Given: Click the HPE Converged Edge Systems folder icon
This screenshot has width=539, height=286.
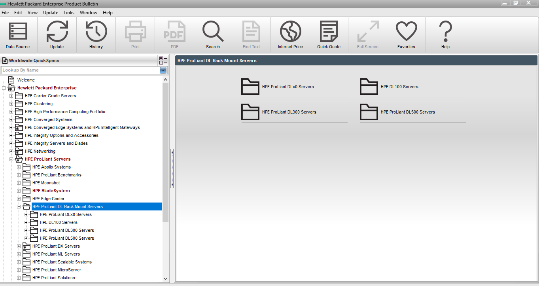Looking at the screenshot, I should click(x=19, y=127).
